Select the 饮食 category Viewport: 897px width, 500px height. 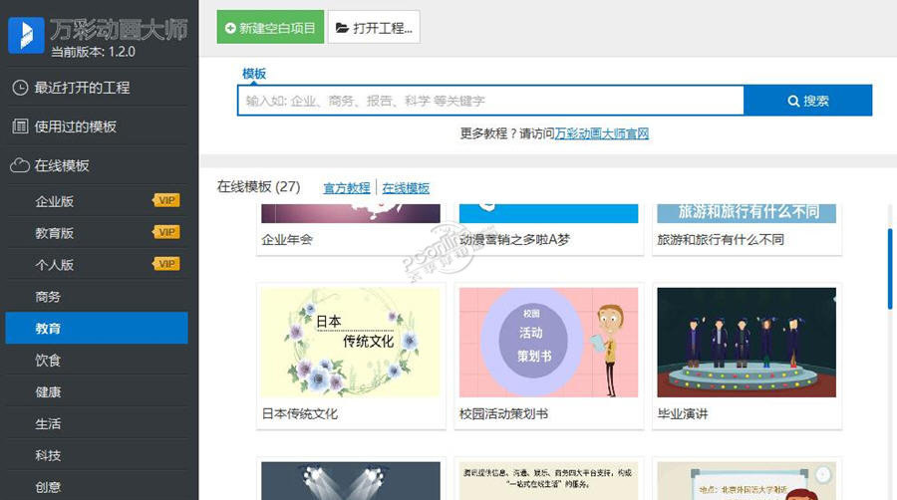(x=97, y=360)
